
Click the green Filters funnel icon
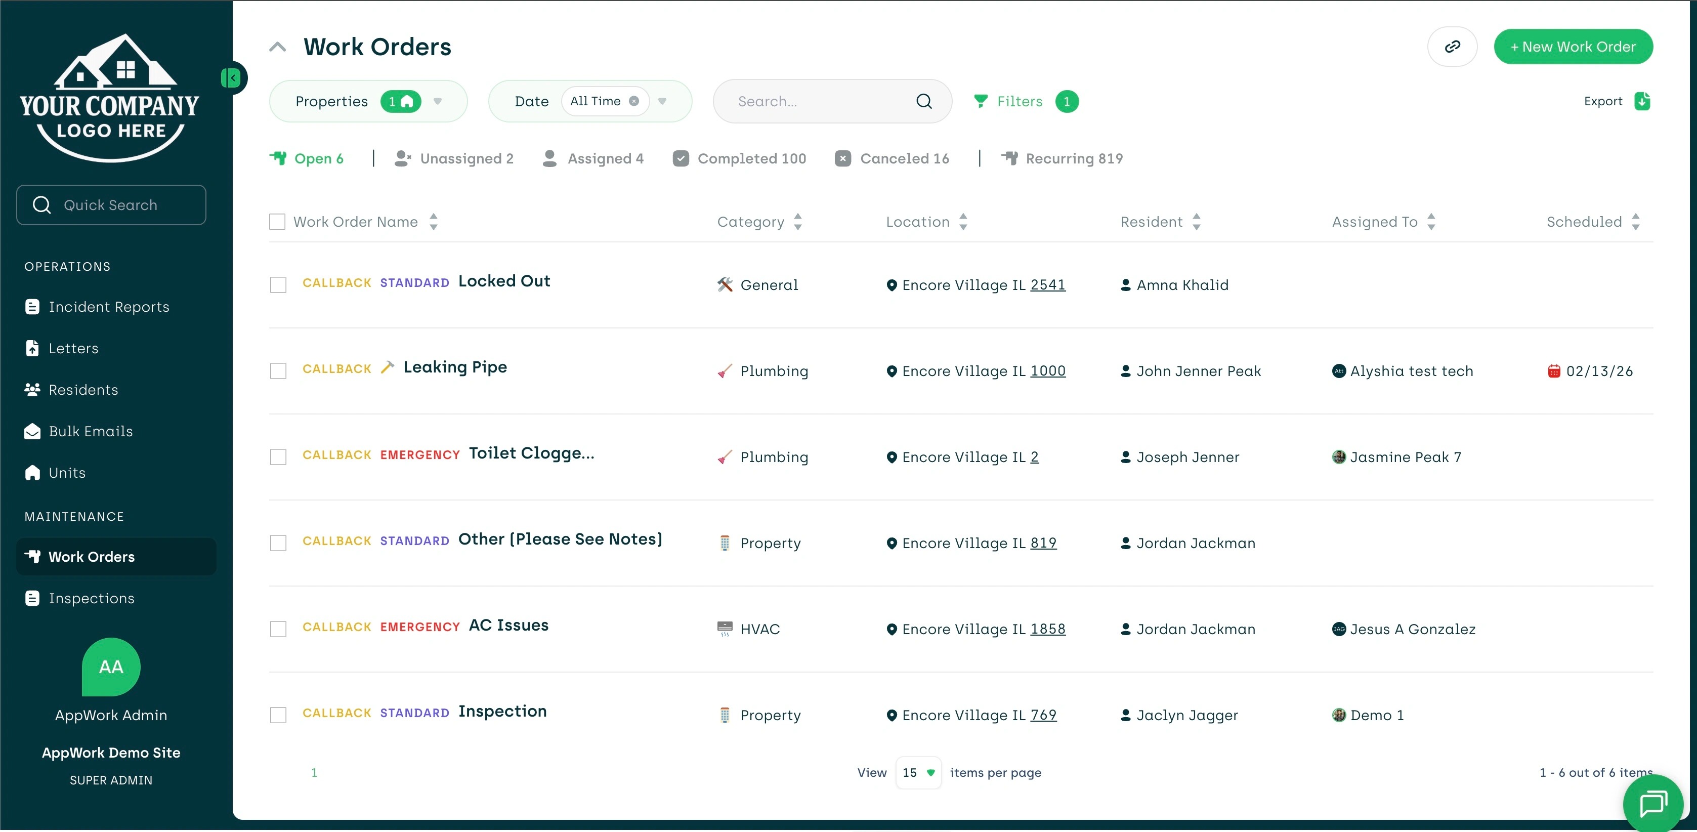(980, 101)
